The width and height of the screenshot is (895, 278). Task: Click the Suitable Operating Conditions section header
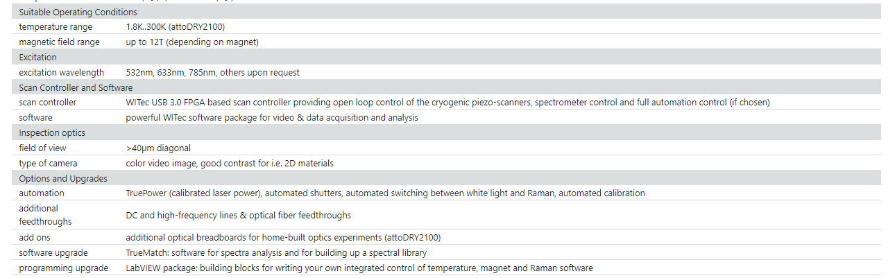78,12
